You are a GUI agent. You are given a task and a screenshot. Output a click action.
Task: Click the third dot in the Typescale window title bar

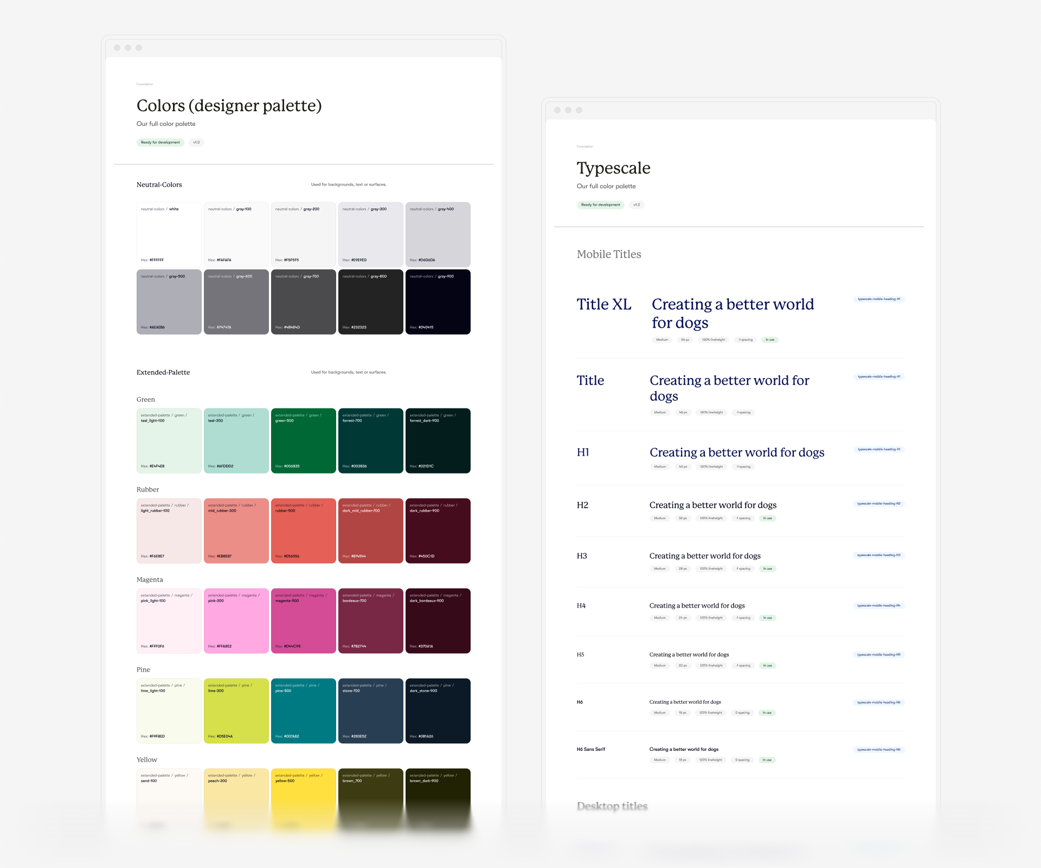[579, 110]
